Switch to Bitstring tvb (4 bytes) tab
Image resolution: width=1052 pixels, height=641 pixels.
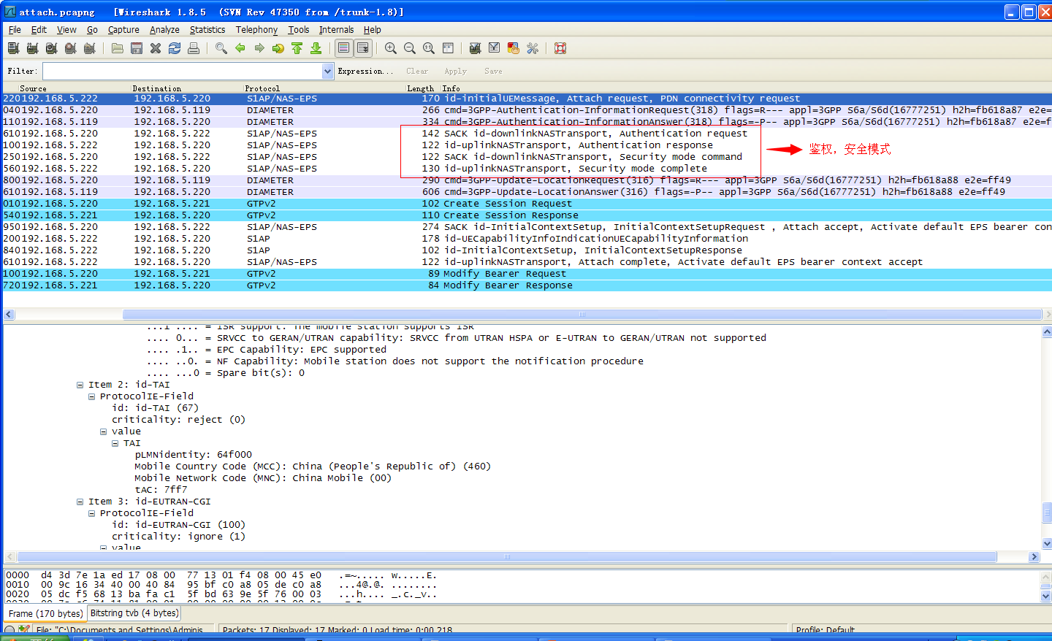[134, 613]
